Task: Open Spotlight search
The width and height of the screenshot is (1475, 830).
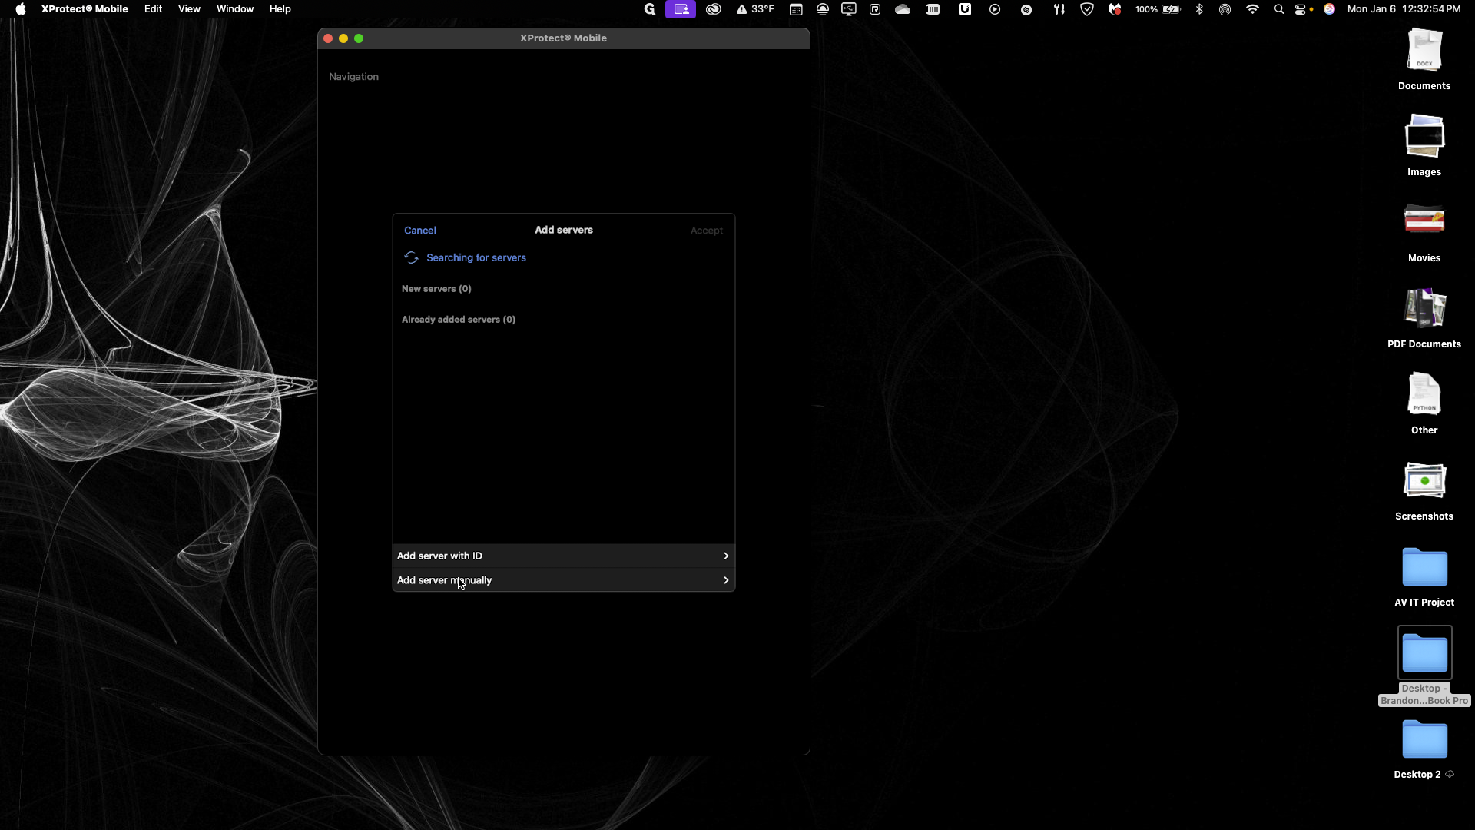Action: tap(1279, 9)
